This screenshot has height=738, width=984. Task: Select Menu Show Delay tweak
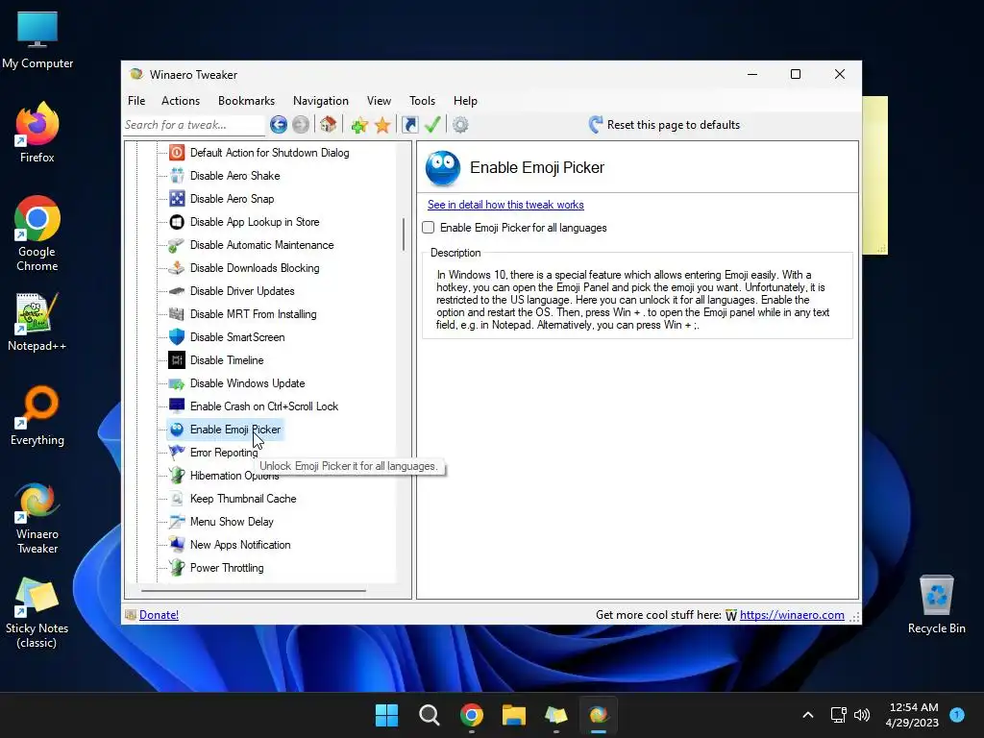point(232,522)
